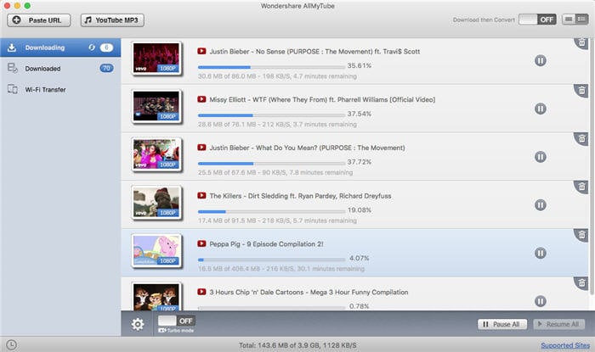Click the YouTube MP3 button
Screen dimensions: 595x352
pos(112,20)
